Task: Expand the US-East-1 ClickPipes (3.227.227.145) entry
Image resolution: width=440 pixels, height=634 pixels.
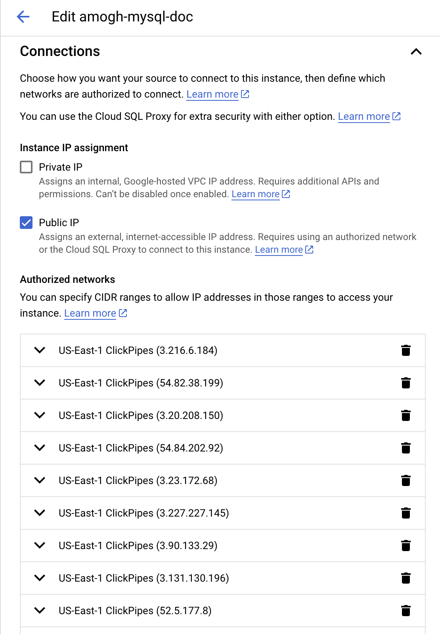Action: 40,513
